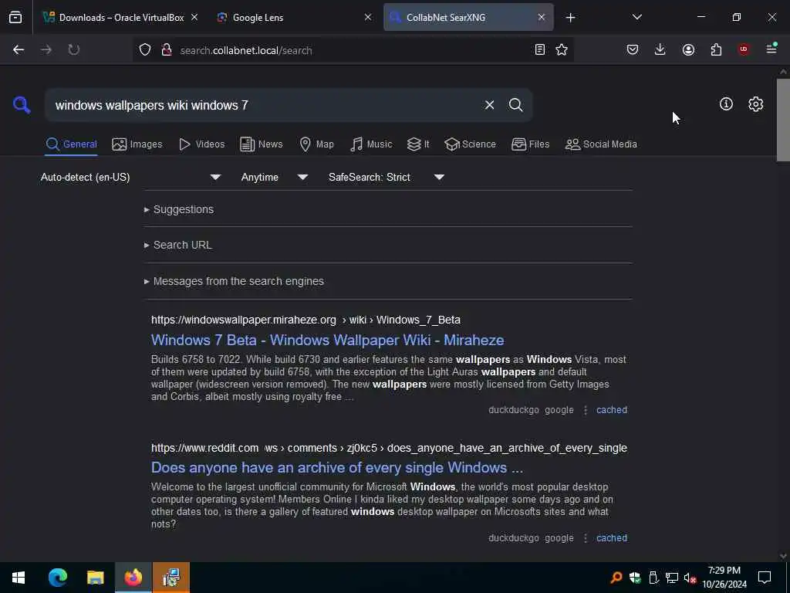Select the News search category

[262, 144]
